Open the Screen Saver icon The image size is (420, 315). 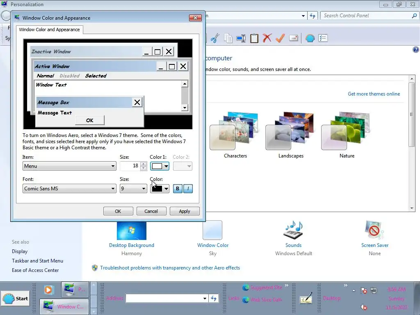point(374,230)
